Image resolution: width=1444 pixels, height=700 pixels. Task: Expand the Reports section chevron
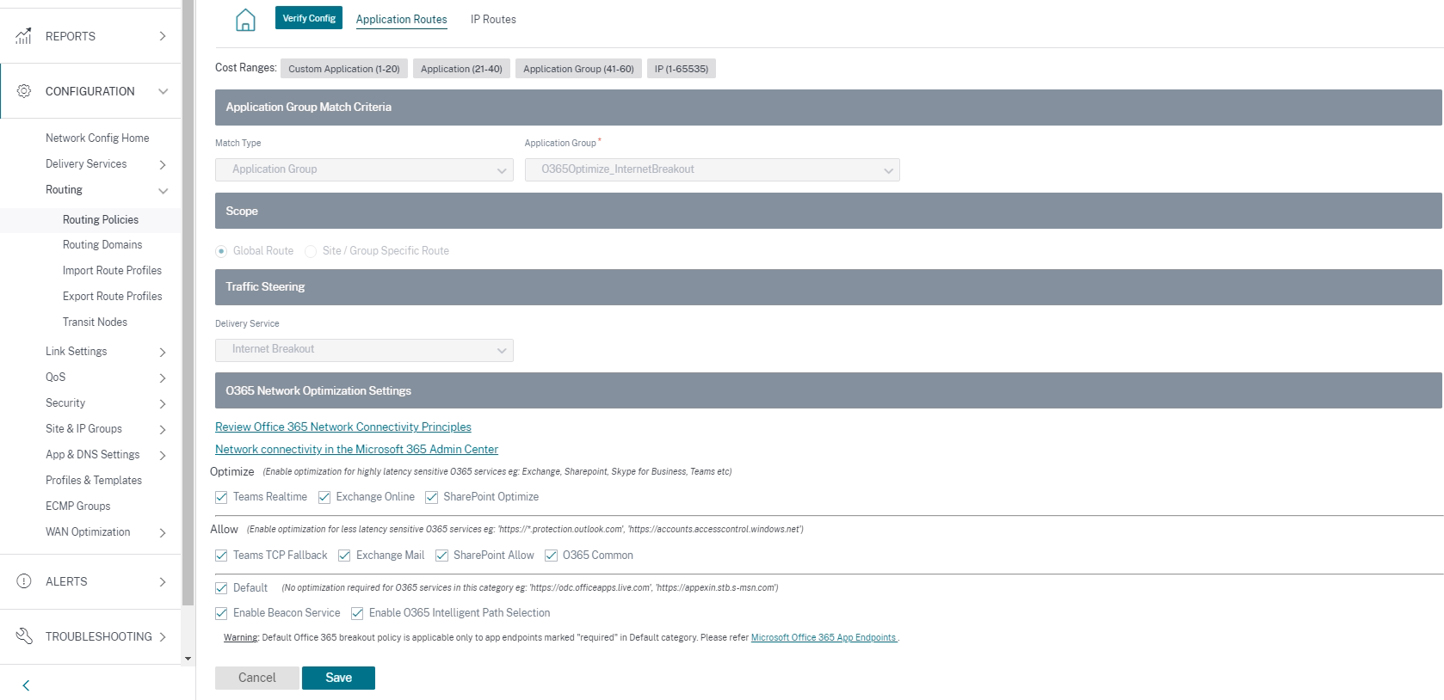click(x=163, y=36)
